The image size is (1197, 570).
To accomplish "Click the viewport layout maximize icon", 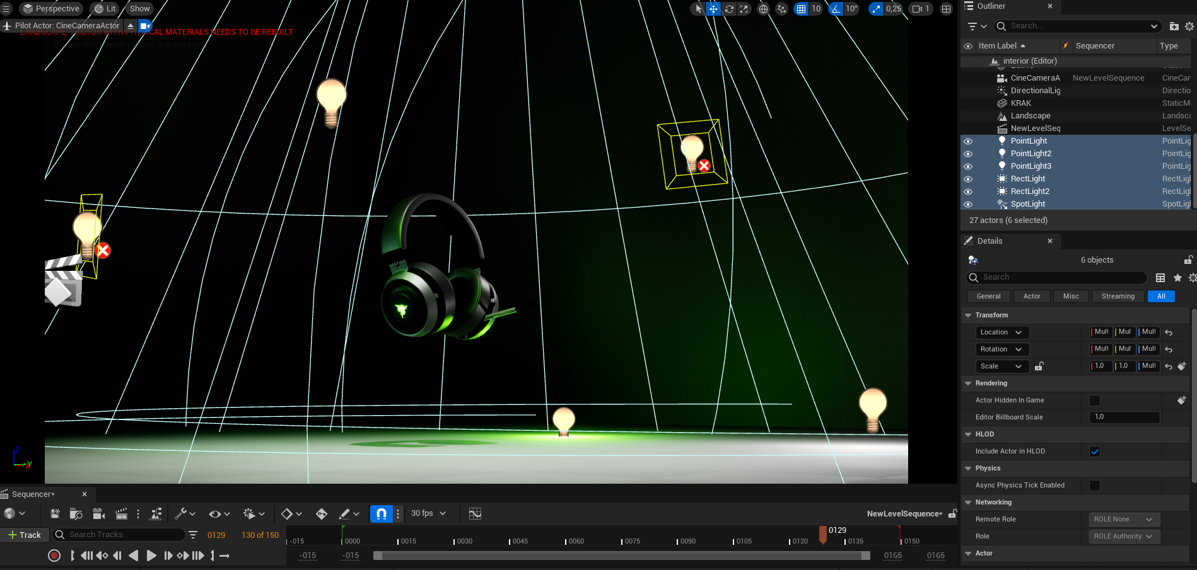I will coord(946,9).
